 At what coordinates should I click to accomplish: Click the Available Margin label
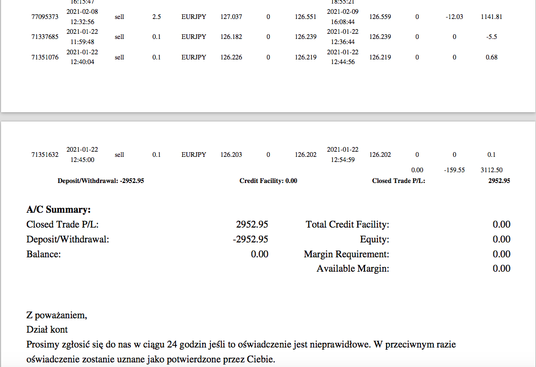pyautogui.click(x=353, y=269)
